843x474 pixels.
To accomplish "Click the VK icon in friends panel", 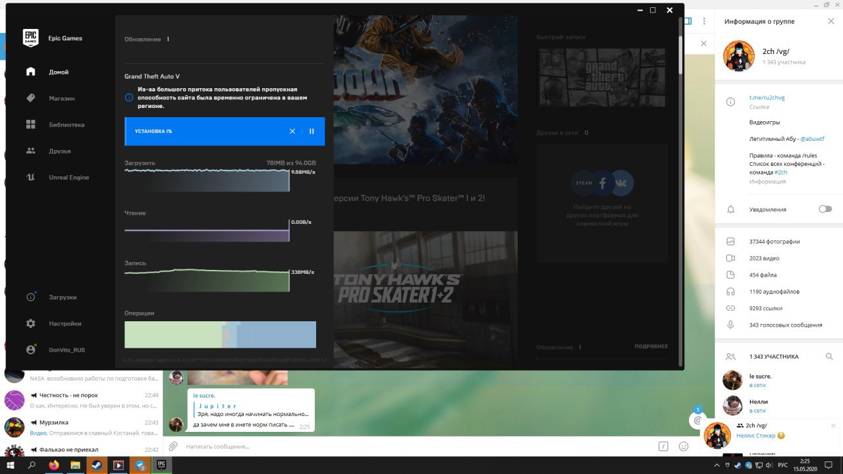I will click(x=622, y=182).
